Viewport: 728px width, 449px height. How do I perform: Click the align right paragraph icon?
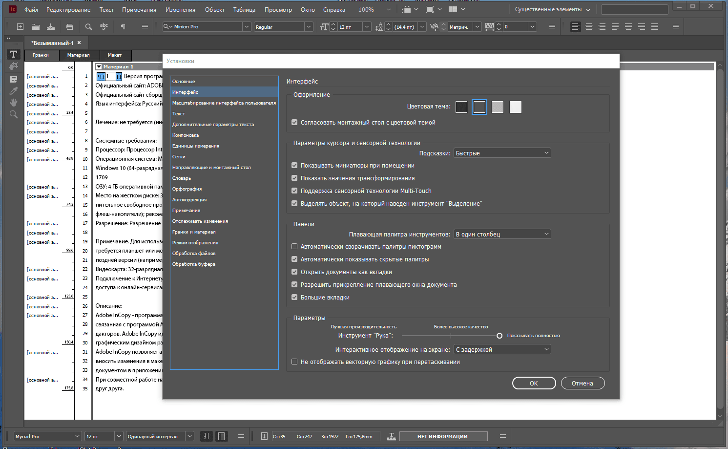[x=602, y=27]
